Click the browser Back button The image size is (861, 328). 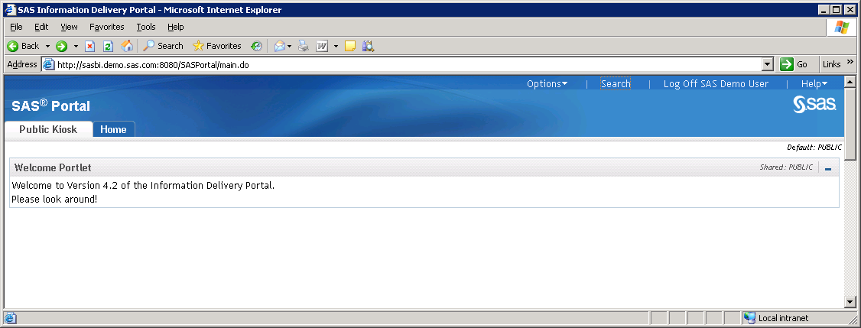pyautogui.click(x=23, y=46)
